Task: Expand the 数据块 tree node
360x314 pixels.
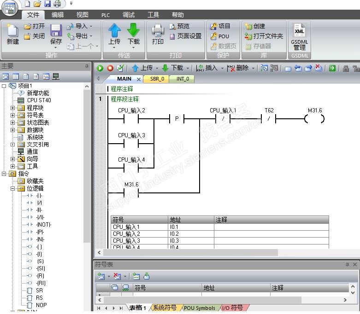Action: click(x=12, y=130)
